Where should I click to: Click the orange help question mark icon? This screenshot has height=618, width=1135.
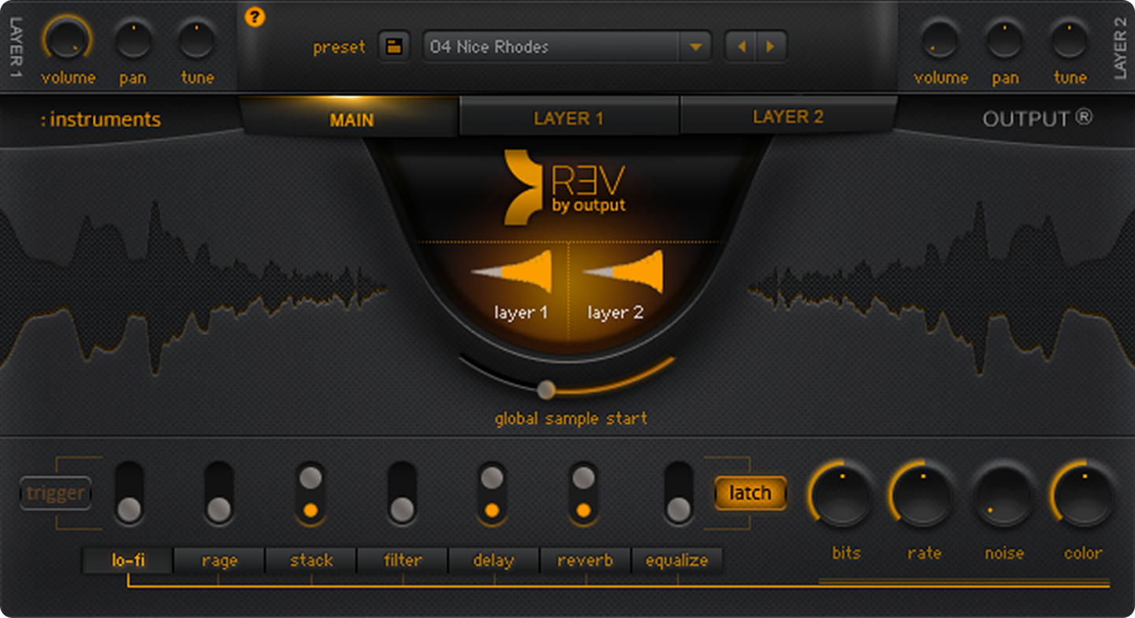click(x=255, y=17)
